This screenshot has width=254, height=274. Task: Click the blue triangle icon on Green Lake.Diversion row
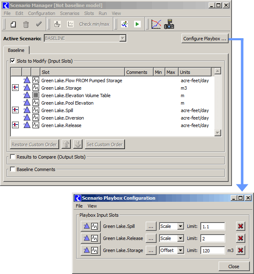[x=27, y=117]
